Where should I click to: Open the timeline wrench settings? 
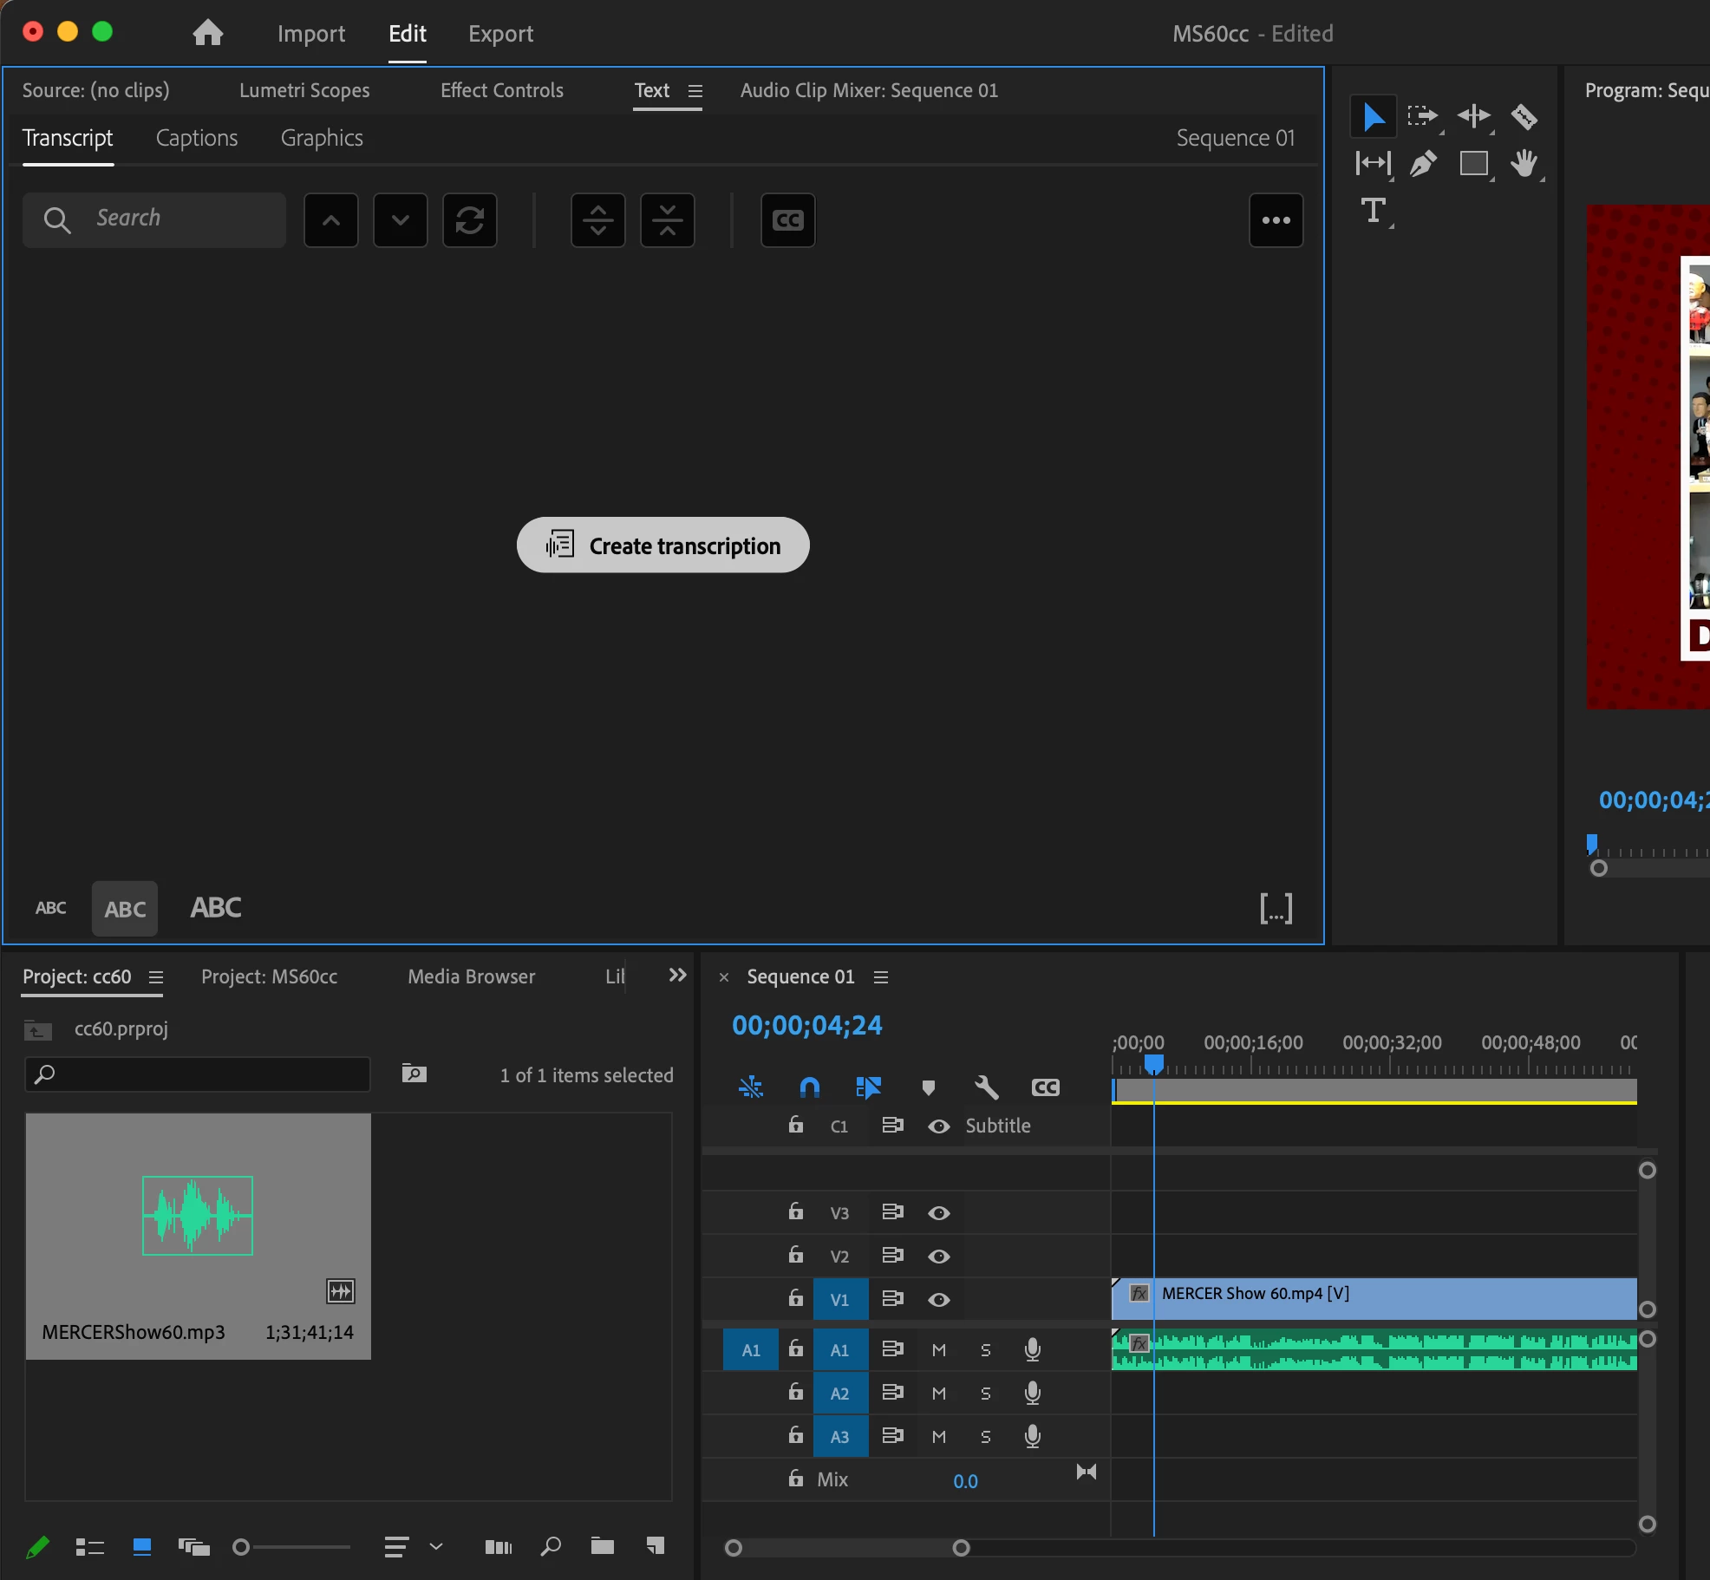986,1087
